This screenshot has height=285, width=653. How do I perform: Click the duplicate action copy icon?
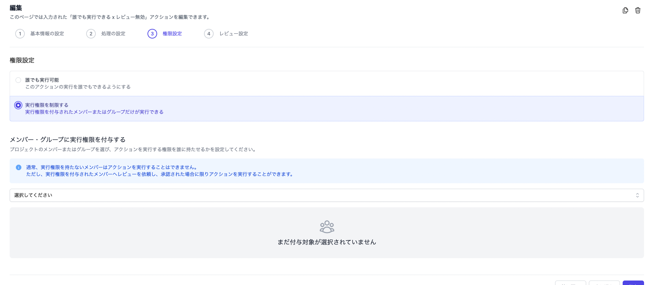pyautogui.click(x=625, y=10)
